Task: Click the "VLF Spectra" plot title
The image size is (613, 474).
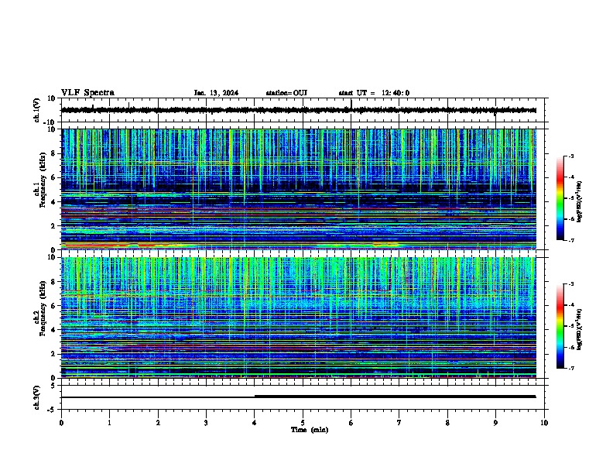Action: [x=87, y=93]
